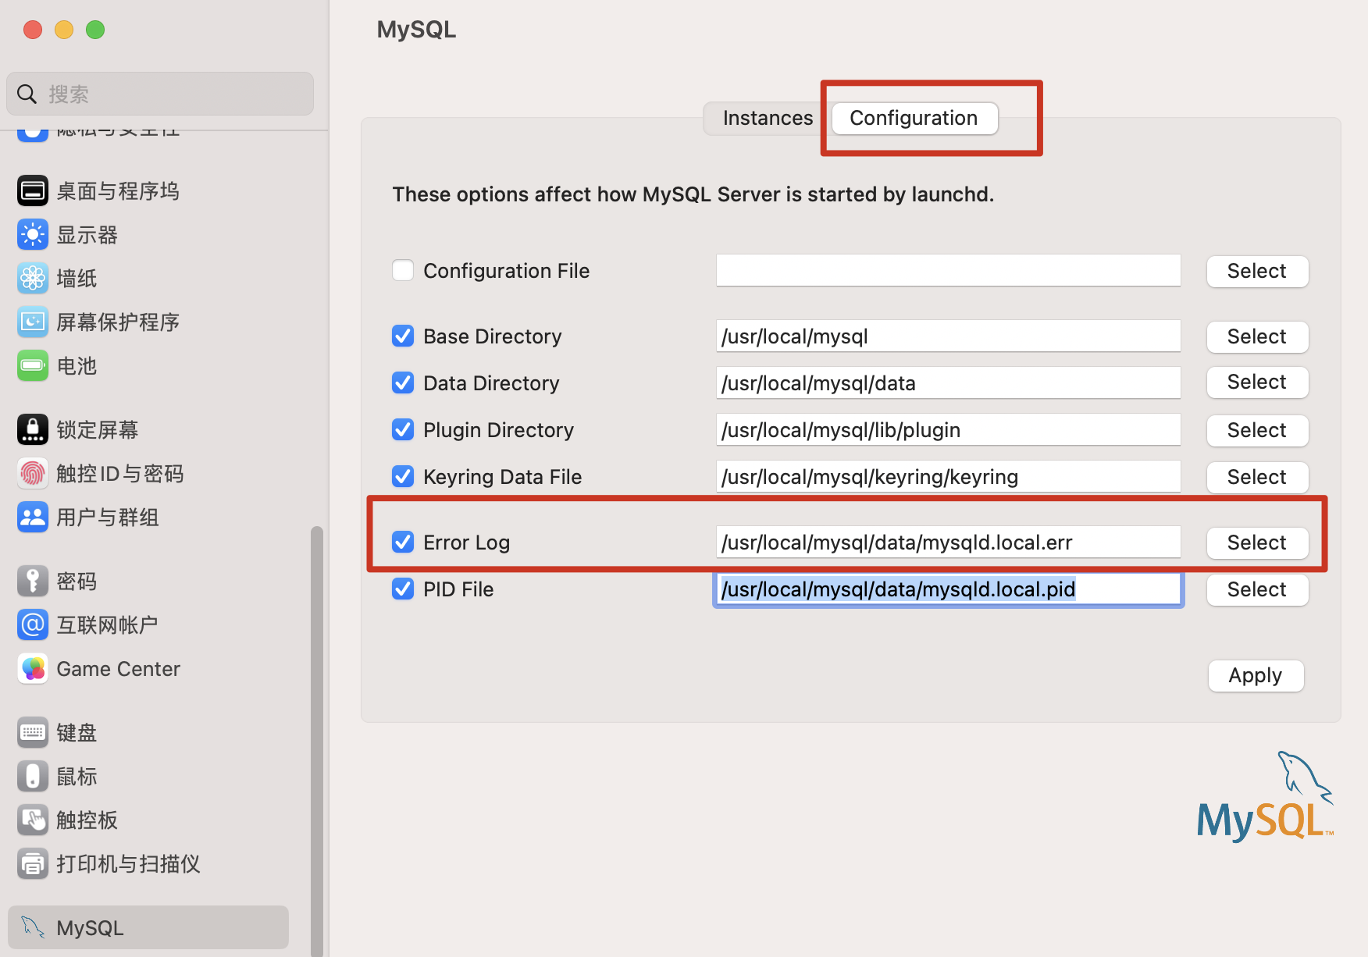
Task: Minimize window with yellow button
Action: tap(64, 30)
